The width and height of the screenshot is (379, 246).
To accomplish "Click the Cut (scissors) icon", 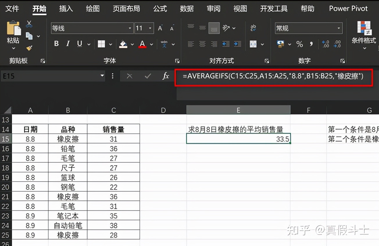I will pyautogui.click(x=29, y=24).
